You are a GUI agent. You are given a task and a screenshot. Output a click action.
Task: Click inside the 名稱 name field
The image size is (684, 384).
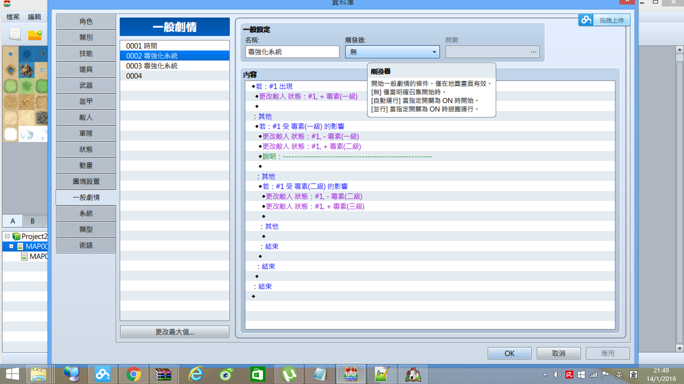click(x=292, y=51)
